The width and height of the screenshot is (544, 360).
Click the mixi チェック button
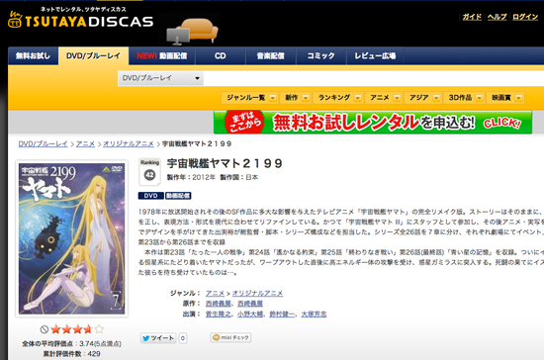coord(230,337)
